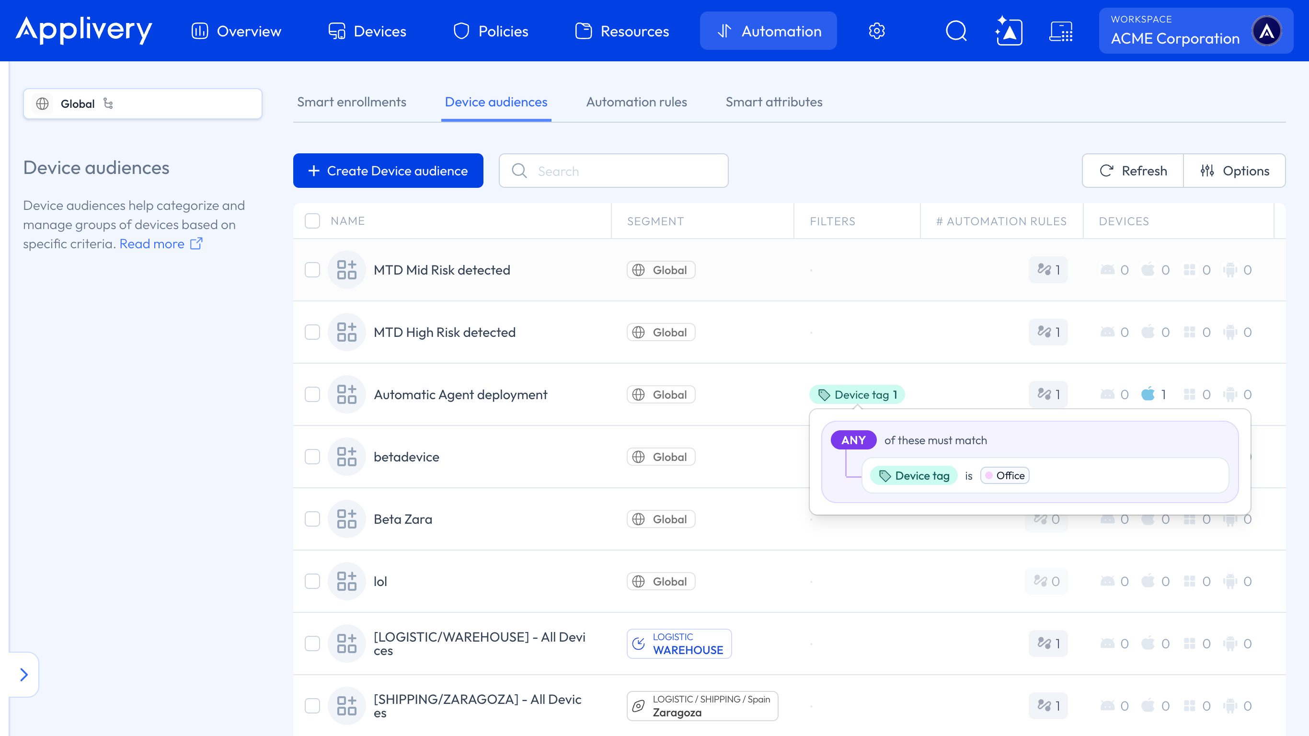Switch to Smart enrollments tab

click(x=352, y=102)
